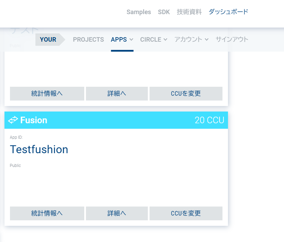The width and height of the screenshot is (284, 242).
Task: Open 技術資料 documentation link
Action: (189, 12)
